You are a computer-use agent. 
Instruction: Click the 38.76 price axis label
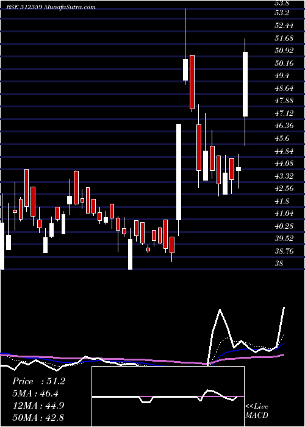[284, 251]
